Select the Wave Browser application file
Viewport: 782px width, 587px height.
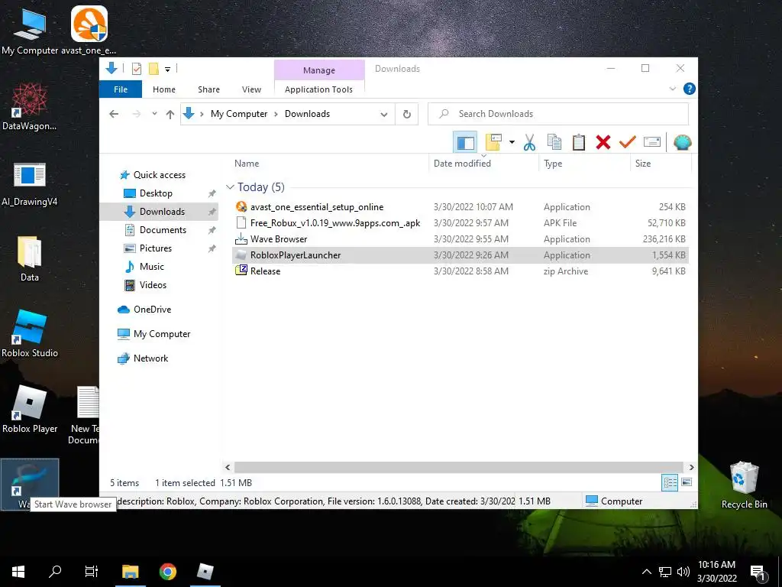click(460, 239)
